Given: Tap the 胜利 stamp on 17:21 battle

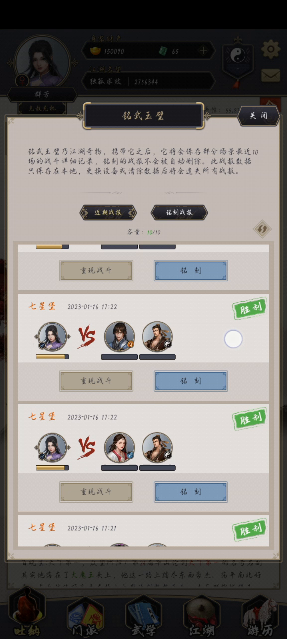Looking at the screenshot, I should pyautogui.click(x=250, y=530).
